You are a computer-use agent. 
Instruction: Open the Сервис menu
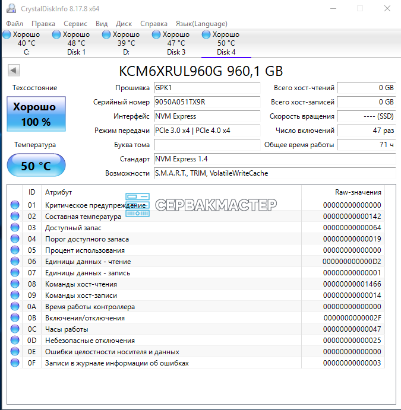(x=75, y=24)
